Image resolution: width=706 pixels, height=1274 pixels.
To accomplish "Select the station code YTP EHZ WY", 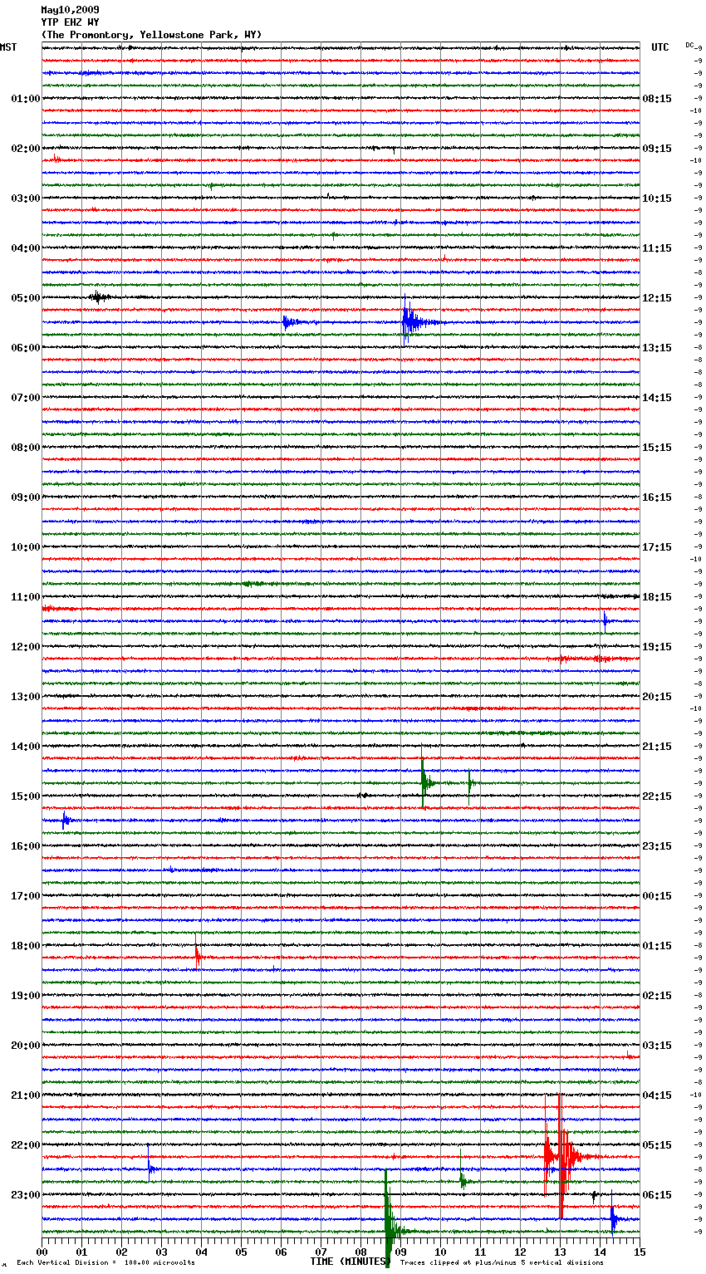I will 70,22.
